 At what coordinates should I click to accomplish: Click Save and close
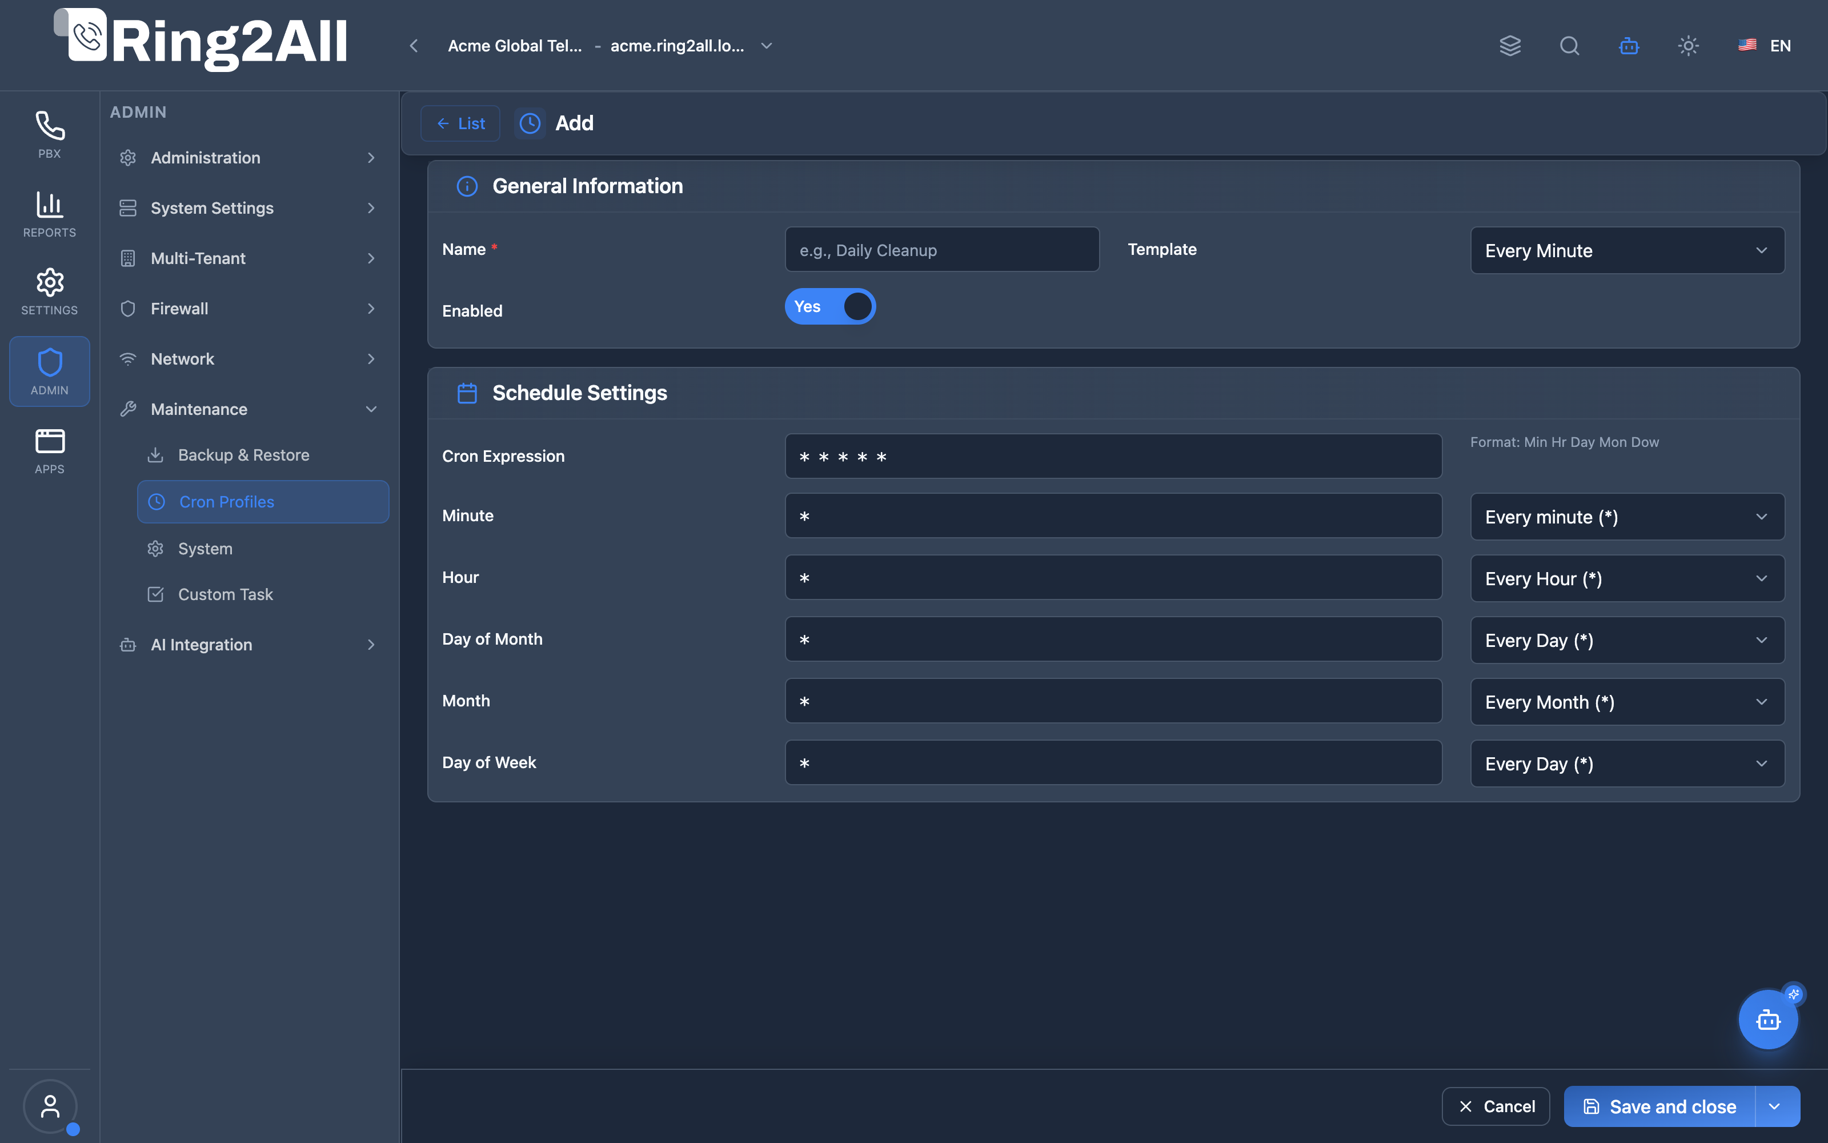[x=1659, y=1107]
